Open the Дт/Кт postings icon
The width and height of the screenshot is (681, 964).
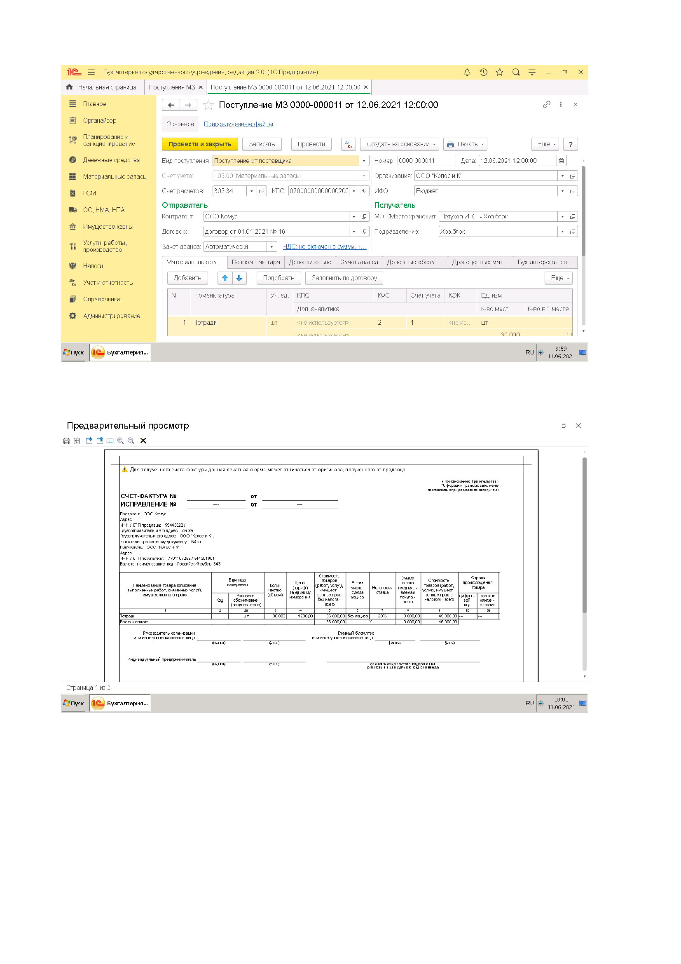coord(348,144)
